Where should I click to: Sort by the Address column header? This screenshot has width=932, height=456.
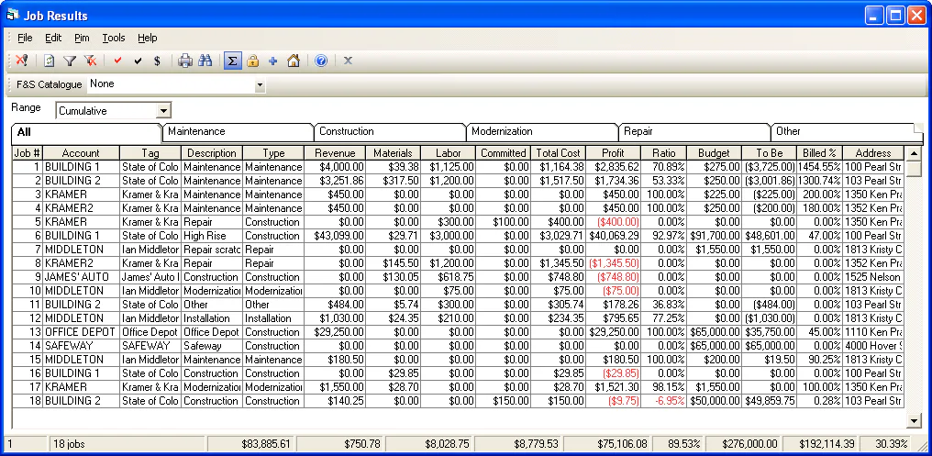pos(873,153)
